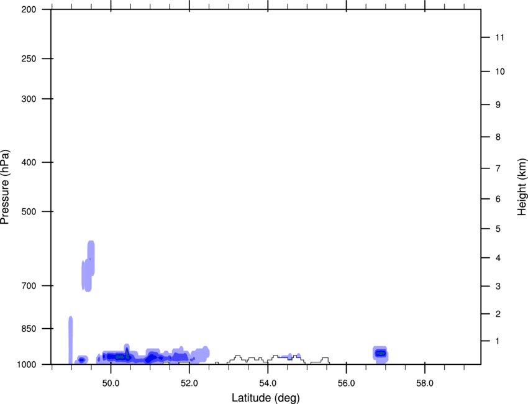Select the 200 pressure tick label

pyautogui.click(x=29, y=9)
